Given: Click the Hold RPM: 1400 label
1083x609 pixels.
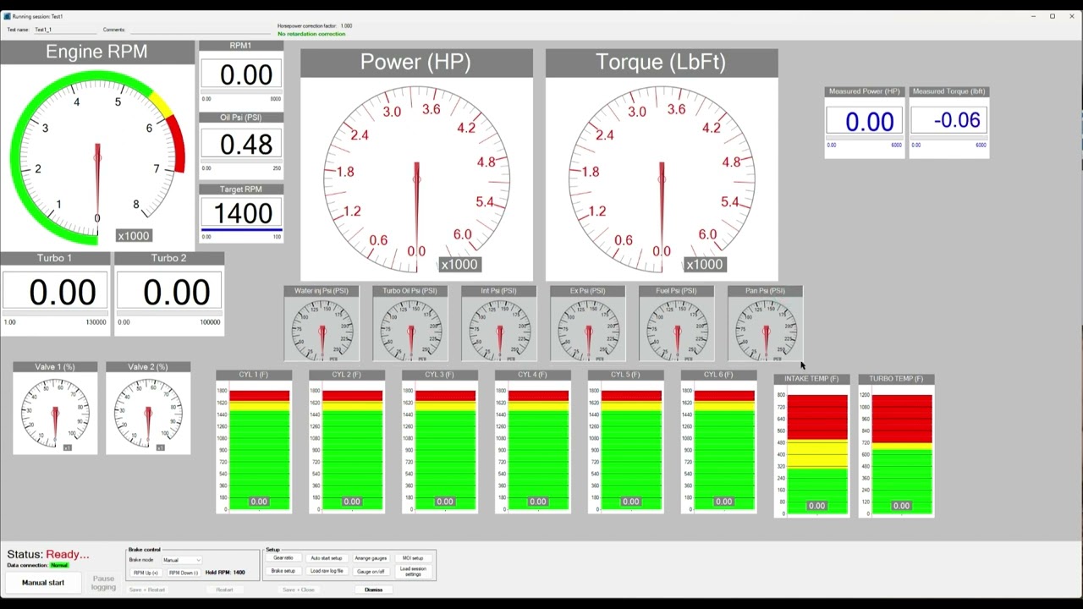Looking at the screenshot, I should (225, 573).
